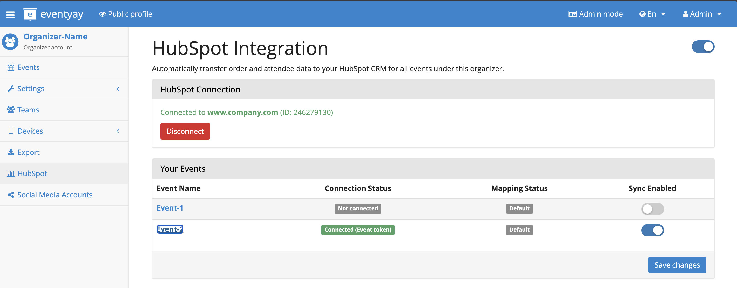Open the Event-2 link

click(x=170, y=229)
